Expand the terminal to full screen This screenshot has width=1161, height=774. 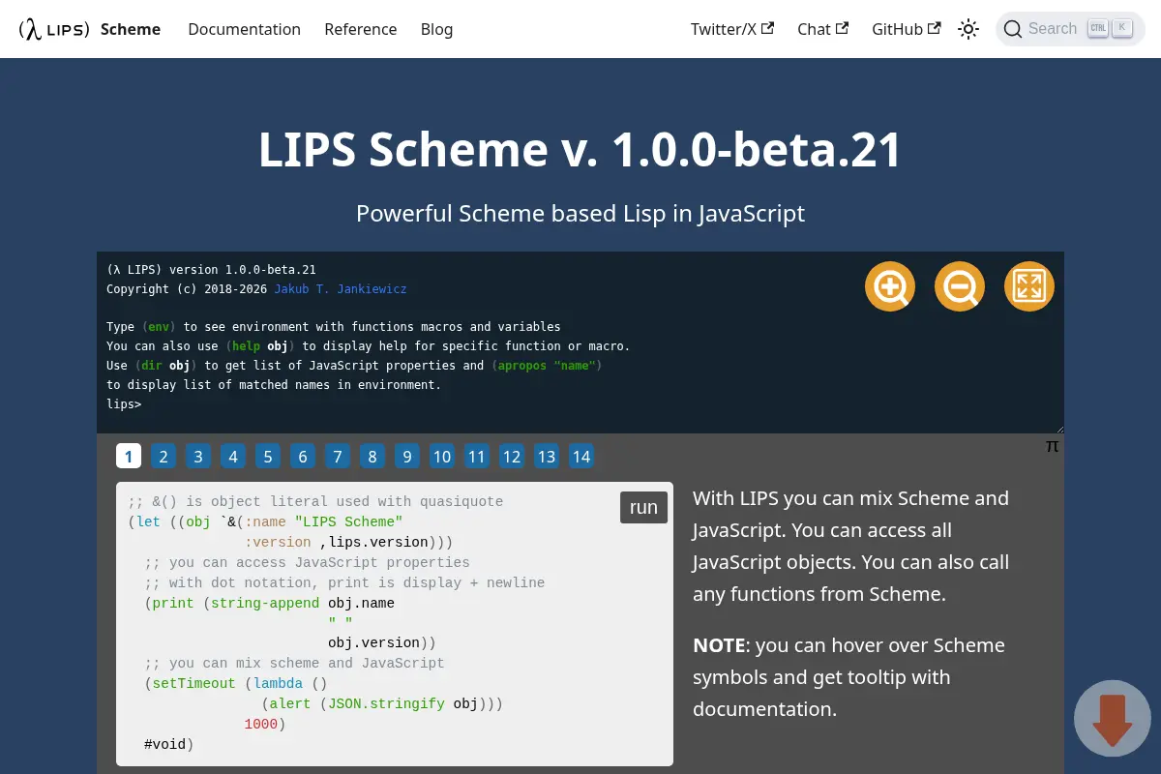[1029, 286]
